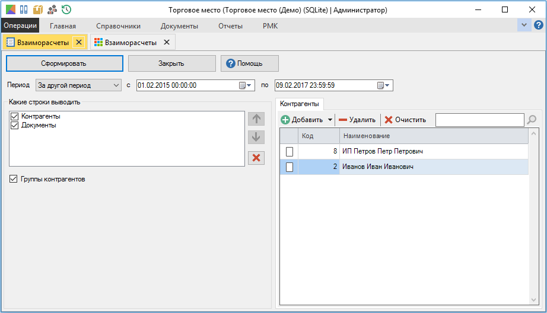Open the blue panels icon in title bar

point(24,9)
